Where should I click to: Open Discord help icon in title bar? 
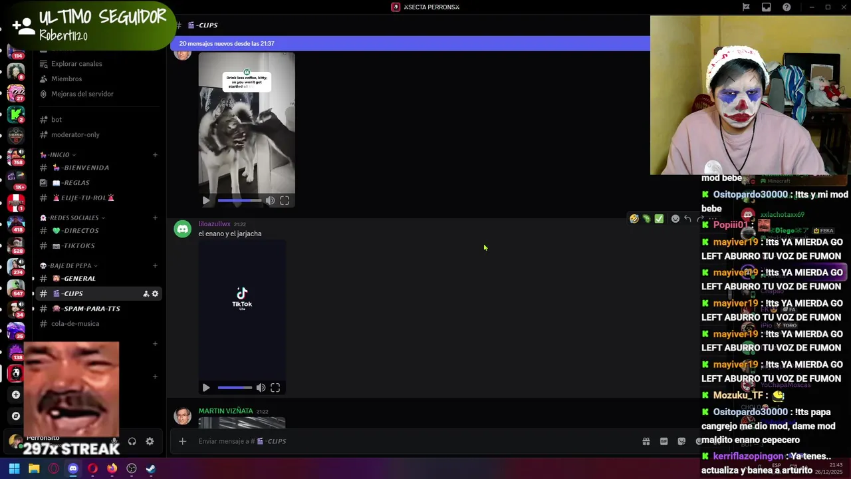pyautogui.click(x=787, y=7)
